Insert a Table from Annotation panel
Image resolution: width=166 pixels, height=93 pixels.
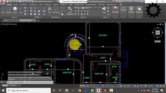[62, 14]
